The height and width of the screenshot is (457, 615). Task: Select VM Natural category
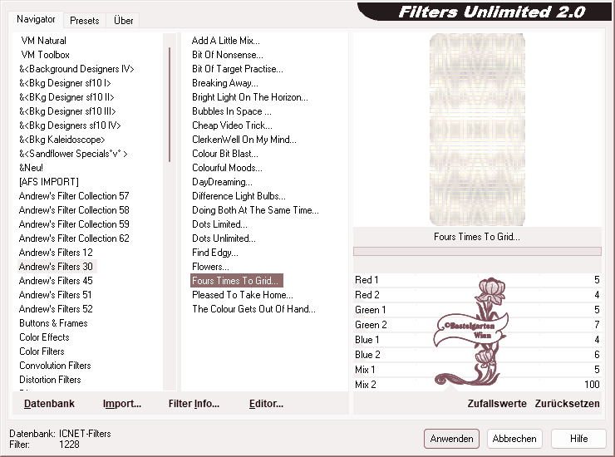click(x=43, y=41)
